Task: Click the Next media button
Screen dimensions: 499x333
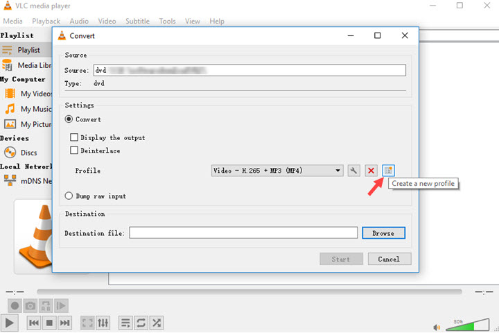Action: click(64, 323)
